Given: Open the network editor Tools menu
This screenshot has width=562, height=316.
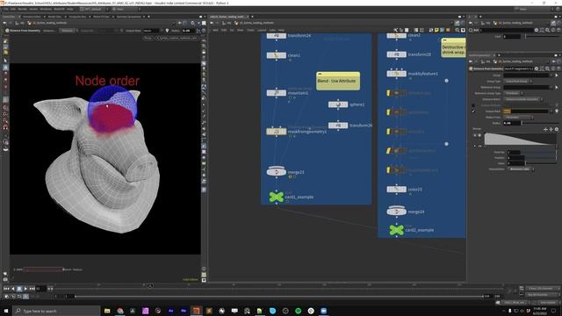Looking at the screenshot, I should coord(250,31).
